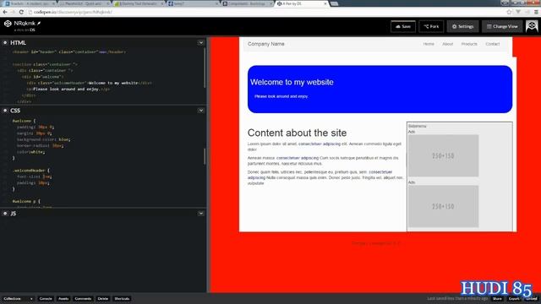The image size is (541, 304).
Task: Click Products in preview navbar
Action: point(469,44)
